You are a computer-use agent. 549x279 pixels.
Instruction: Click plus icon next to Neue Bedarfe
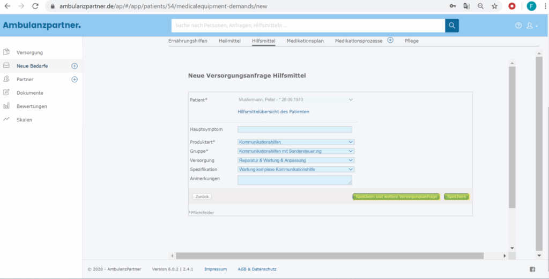coord(74,66)
